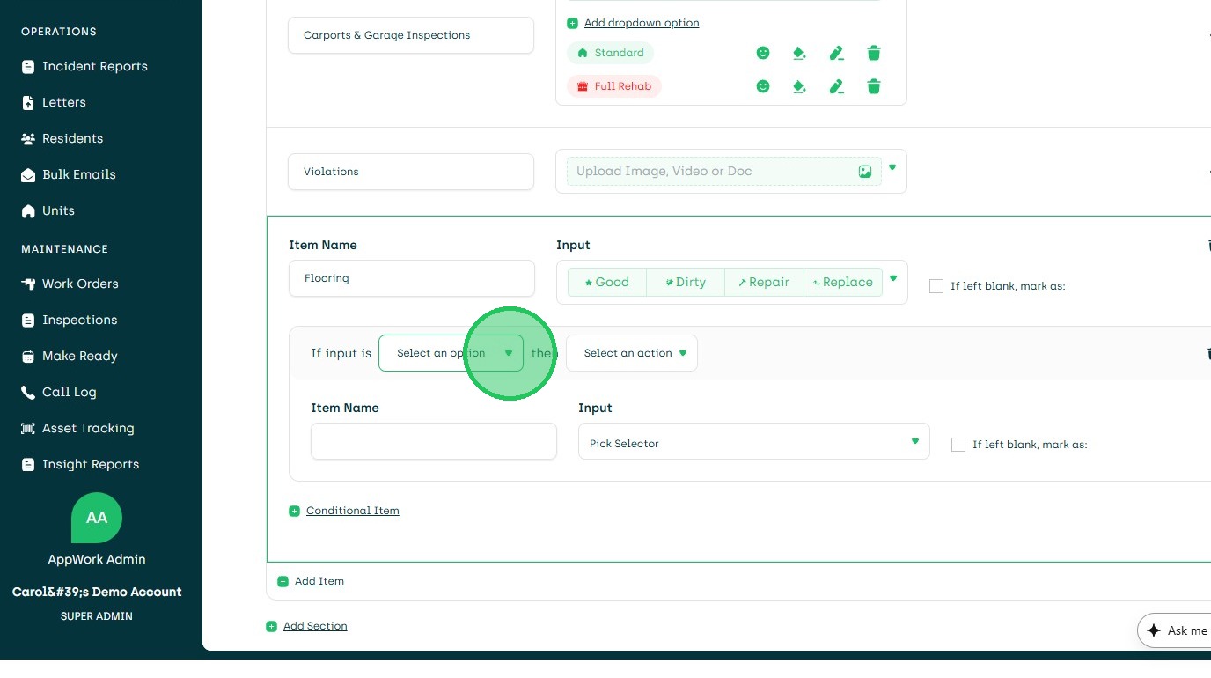Open the 'Select an action' dropdown
This screenshot has width=1211, height=678.
tap(632, 353)
